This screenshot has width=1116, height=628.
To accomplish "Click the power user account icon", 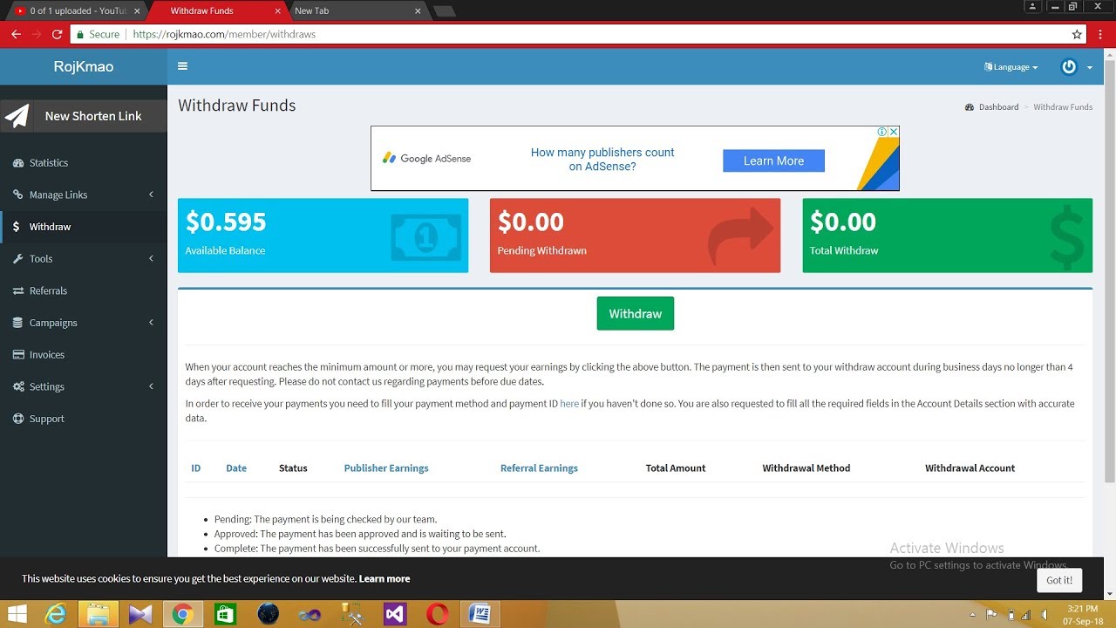I will click(x=1069, y=67).
